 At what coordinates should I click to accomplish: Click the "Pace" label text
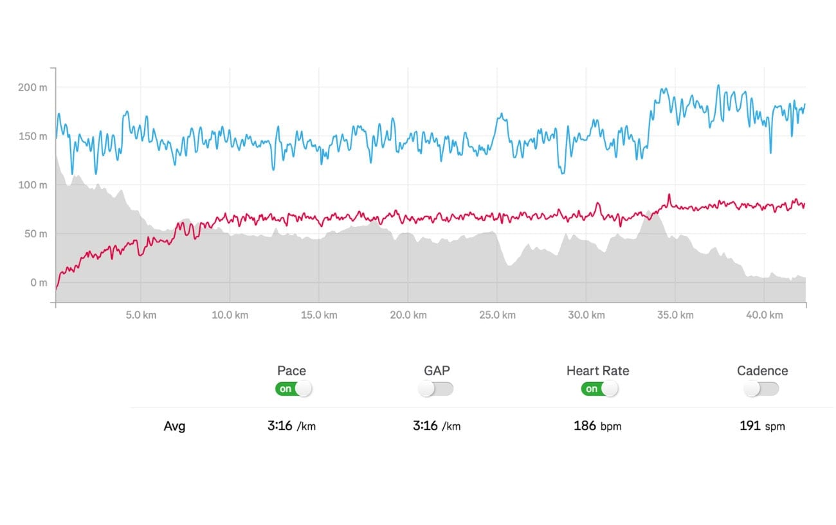291,371
